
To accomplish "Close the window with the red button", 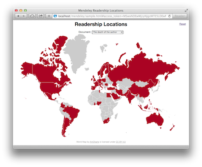I will [x=16, y=11].
